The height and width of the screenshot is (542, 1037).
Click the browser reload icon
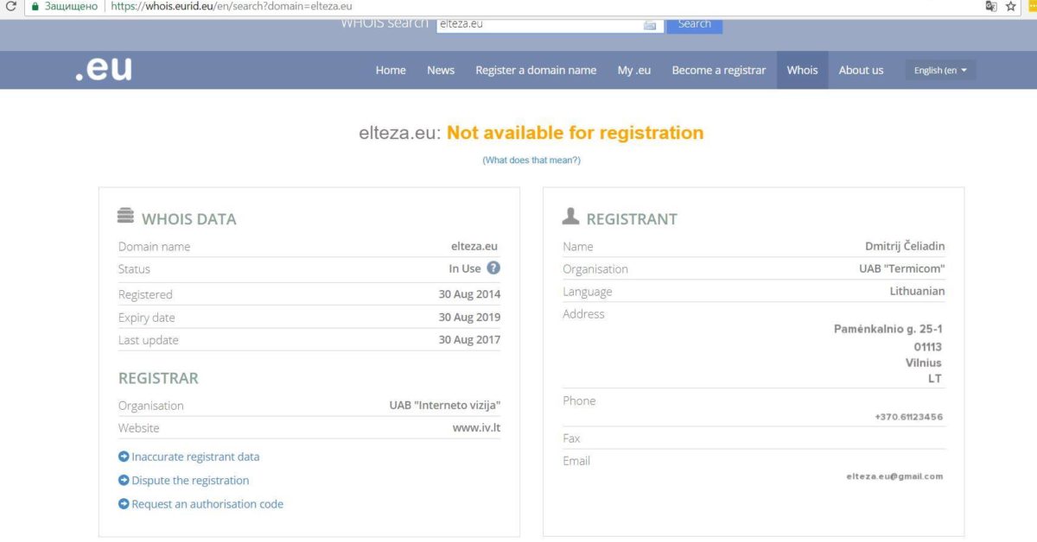11,6
